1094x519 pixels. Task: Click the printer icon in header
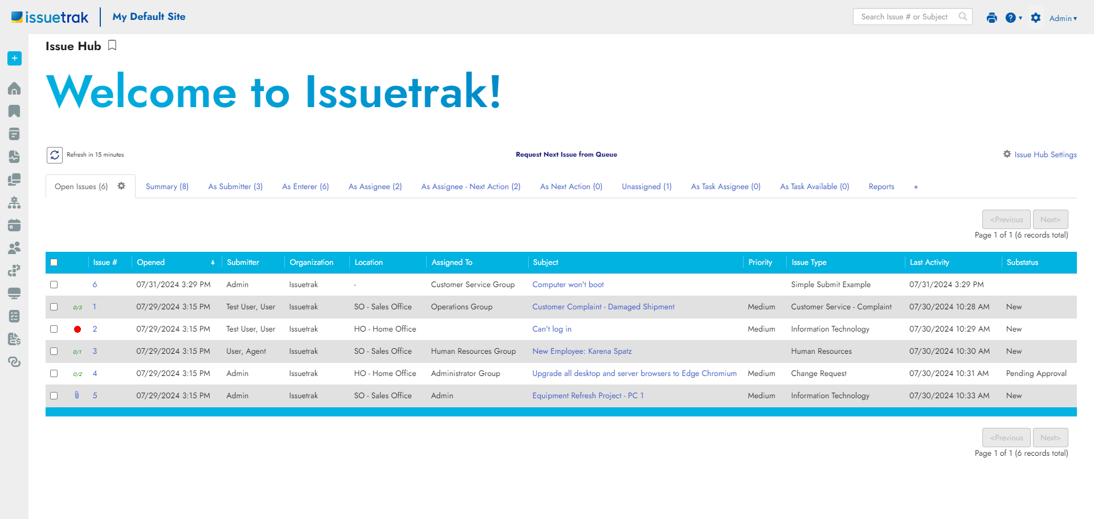click(991, 18)
